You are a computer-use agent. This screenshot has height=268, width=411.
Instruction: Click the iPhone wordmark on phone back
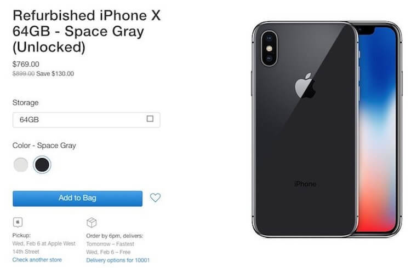click(305, 184)
